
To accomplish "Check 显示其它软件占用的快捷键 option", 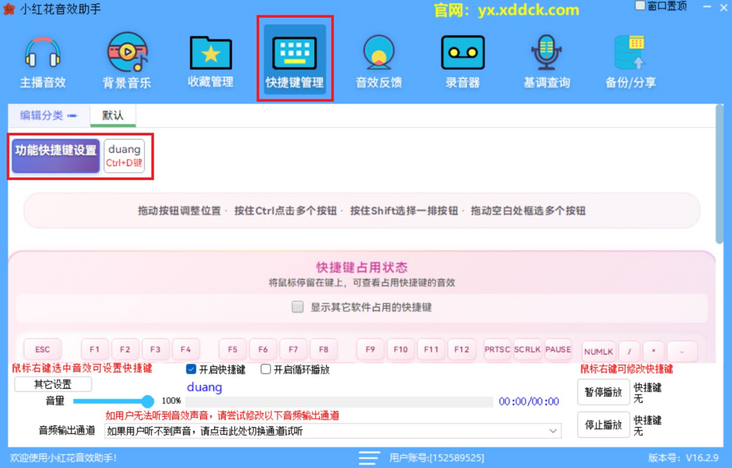I will [x=298, y=307].
